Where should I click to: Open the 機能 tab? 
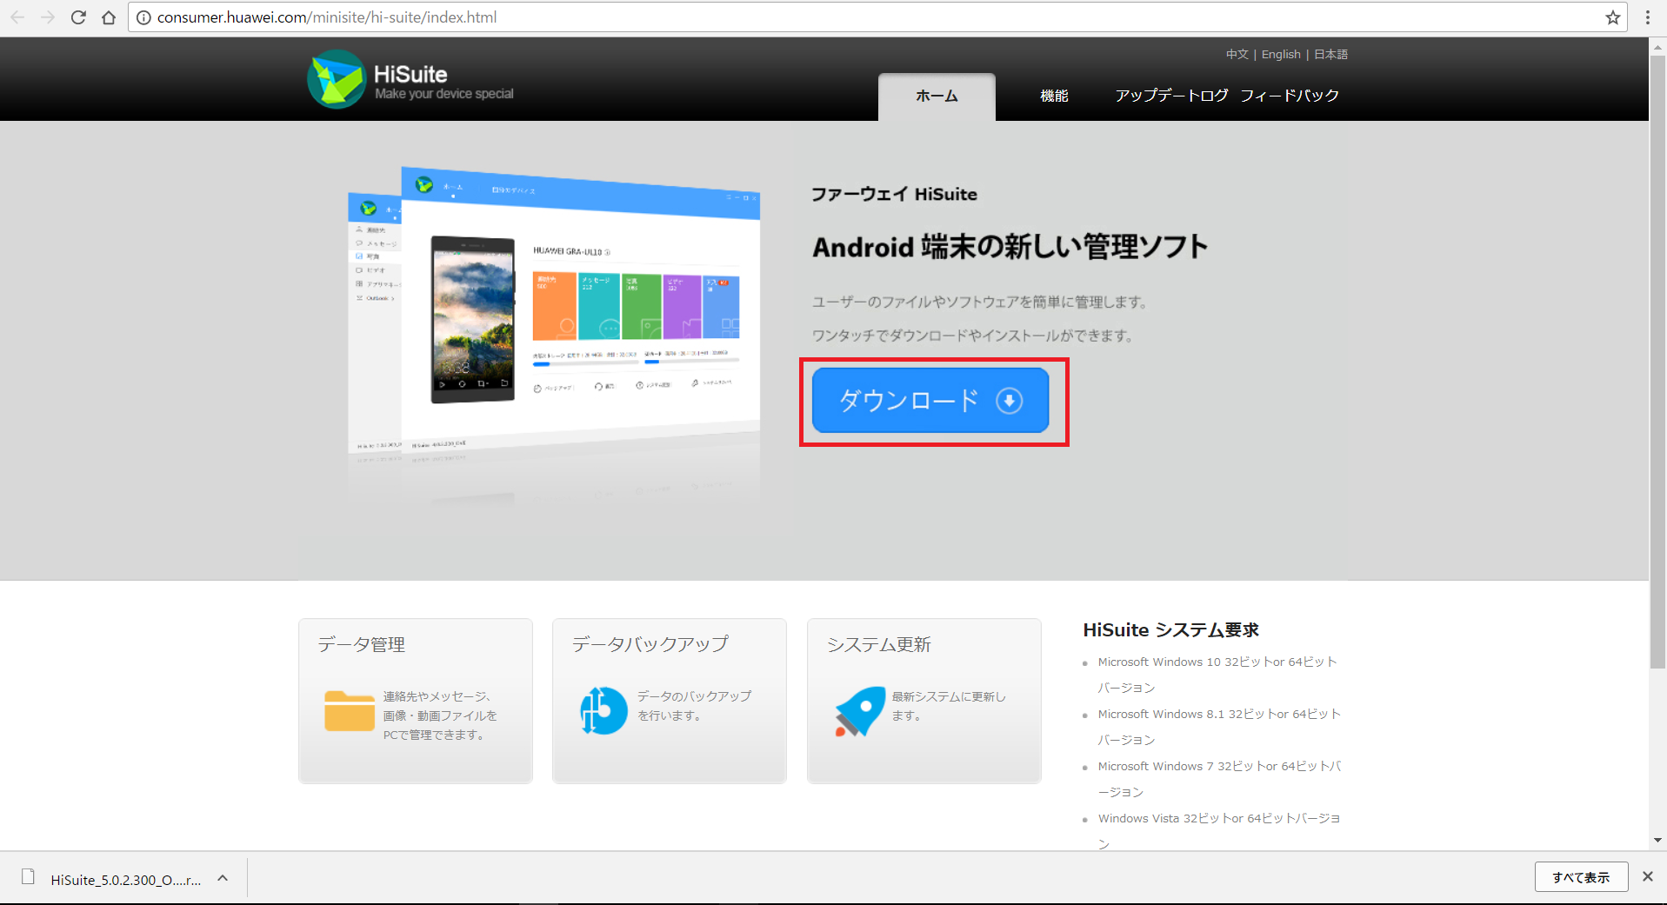tap(1054, 96)
